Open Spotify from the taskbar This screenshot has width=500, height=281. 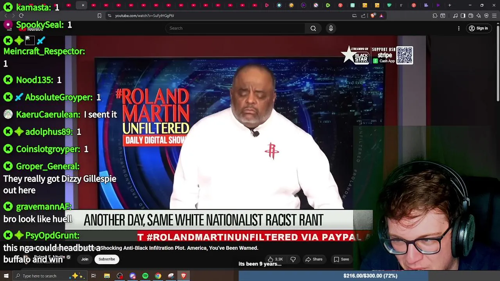(145, 276)
